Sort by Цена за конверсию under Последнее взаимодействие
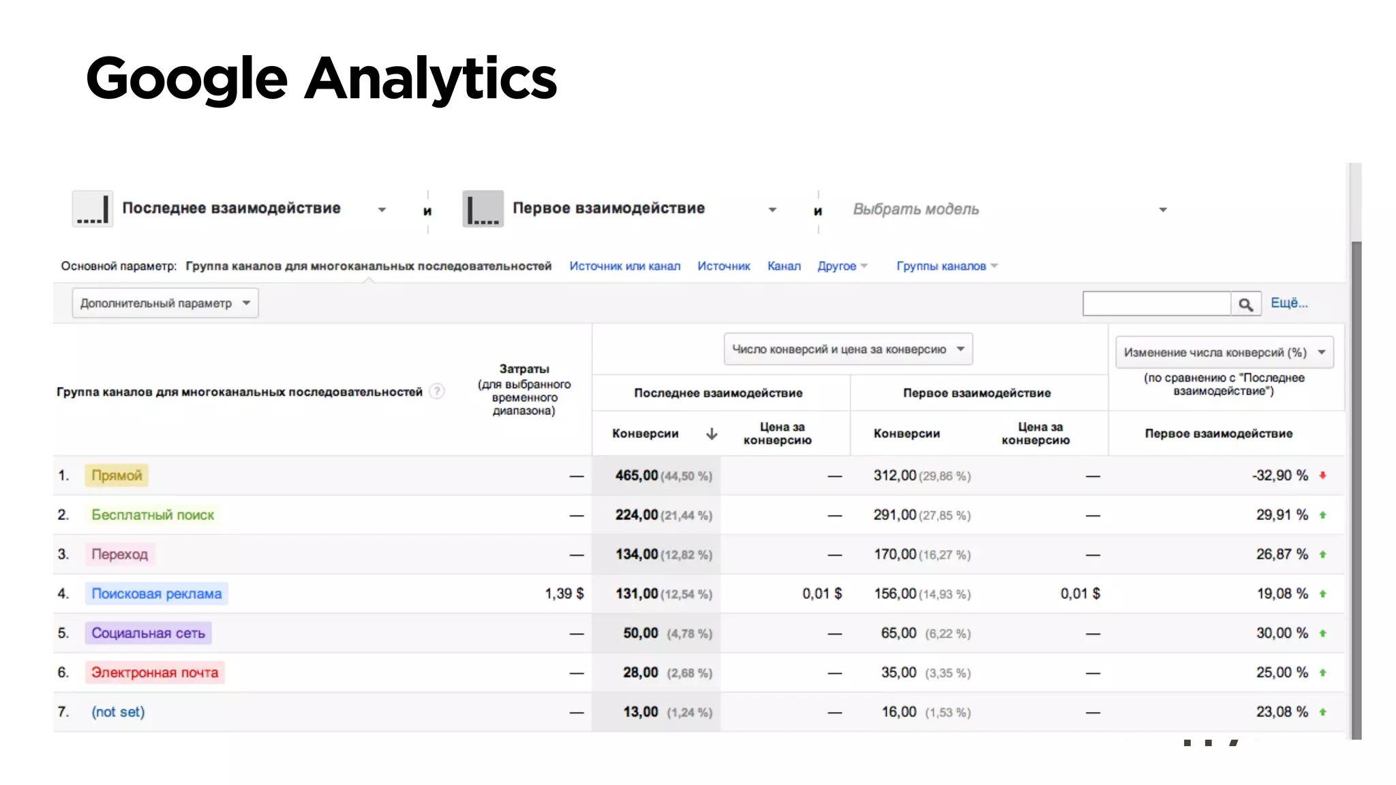1396x785 pixels. coord(778,433)
